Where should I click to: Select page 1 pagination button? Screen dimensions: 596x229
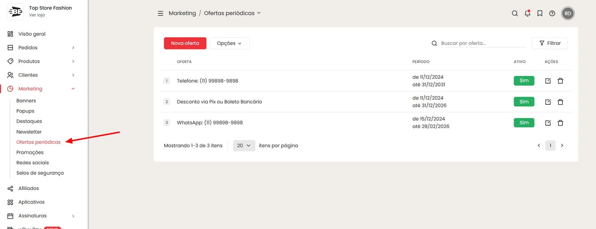550,146
